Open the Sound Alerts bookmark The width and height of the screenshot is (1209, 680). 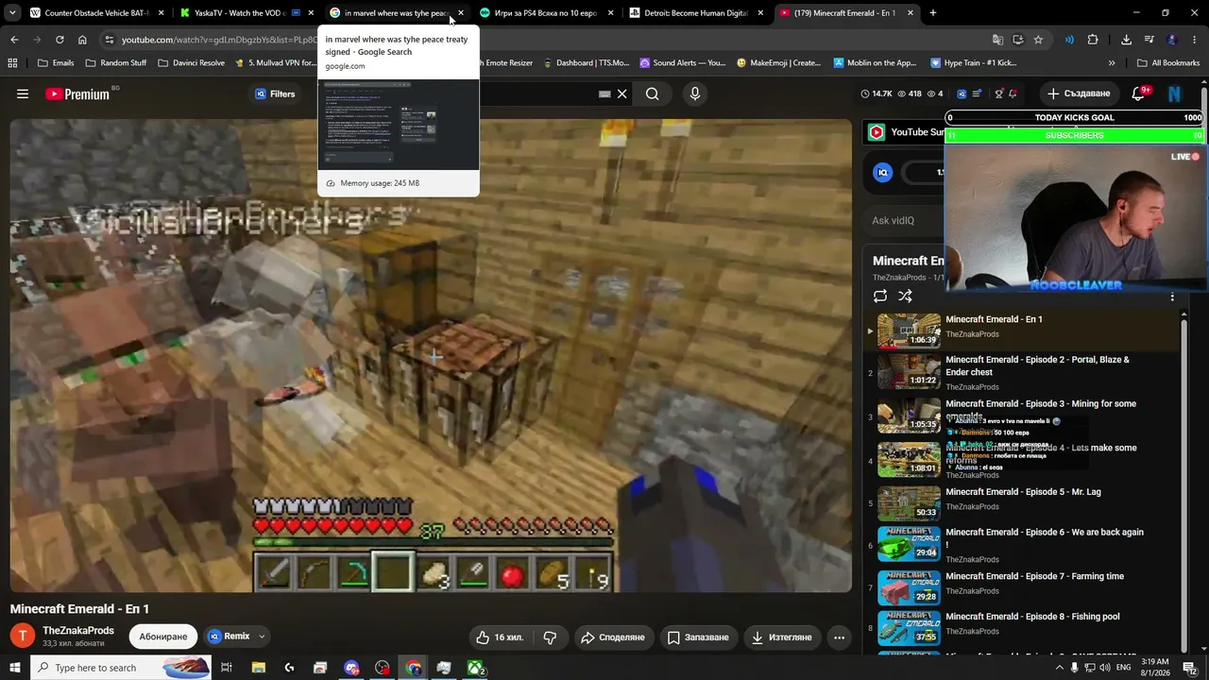682,63
